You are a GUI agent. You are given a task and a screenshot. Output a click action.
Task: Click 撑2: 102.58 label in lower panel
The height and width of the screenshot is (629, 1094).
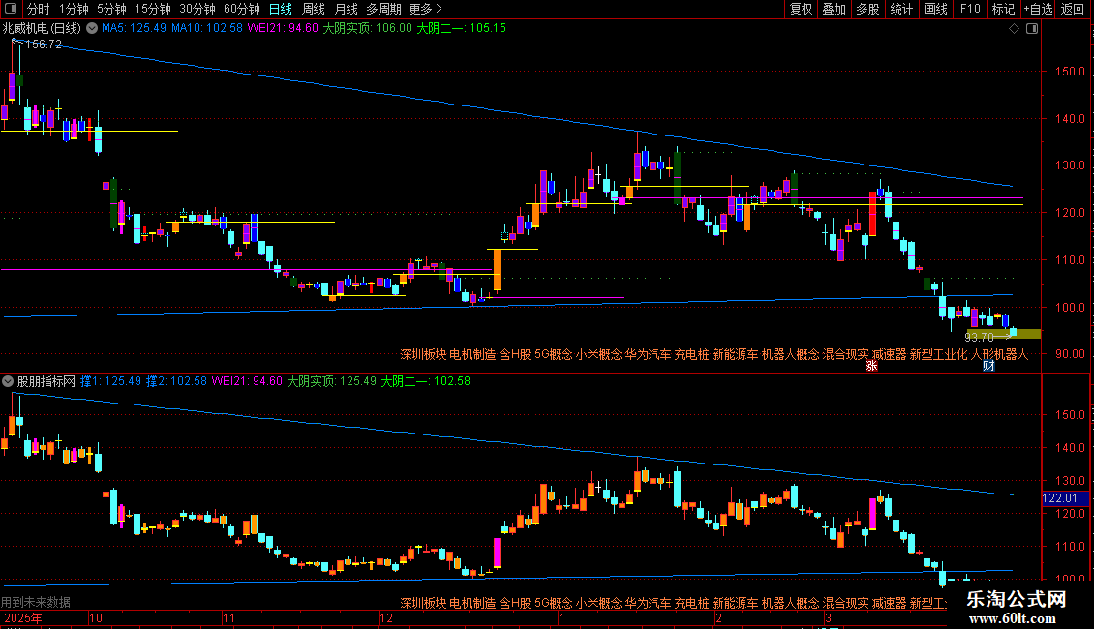pyautogui.click(x=176, y=381)
